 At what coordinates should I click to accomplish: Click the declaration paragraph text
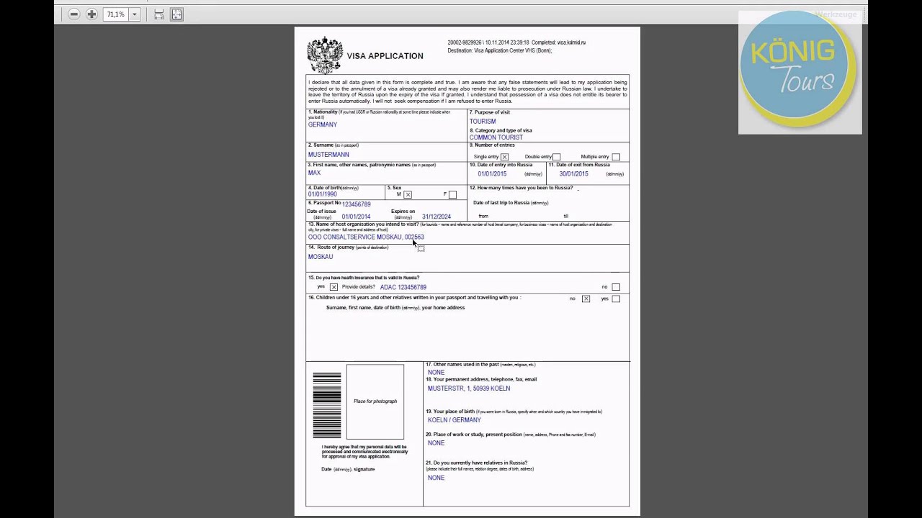click(x=467, y=91)
